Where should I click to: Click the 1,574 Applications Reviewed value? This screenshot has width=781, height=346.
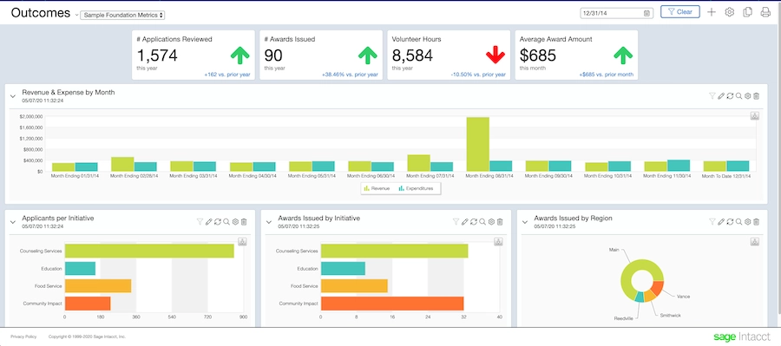157,55
